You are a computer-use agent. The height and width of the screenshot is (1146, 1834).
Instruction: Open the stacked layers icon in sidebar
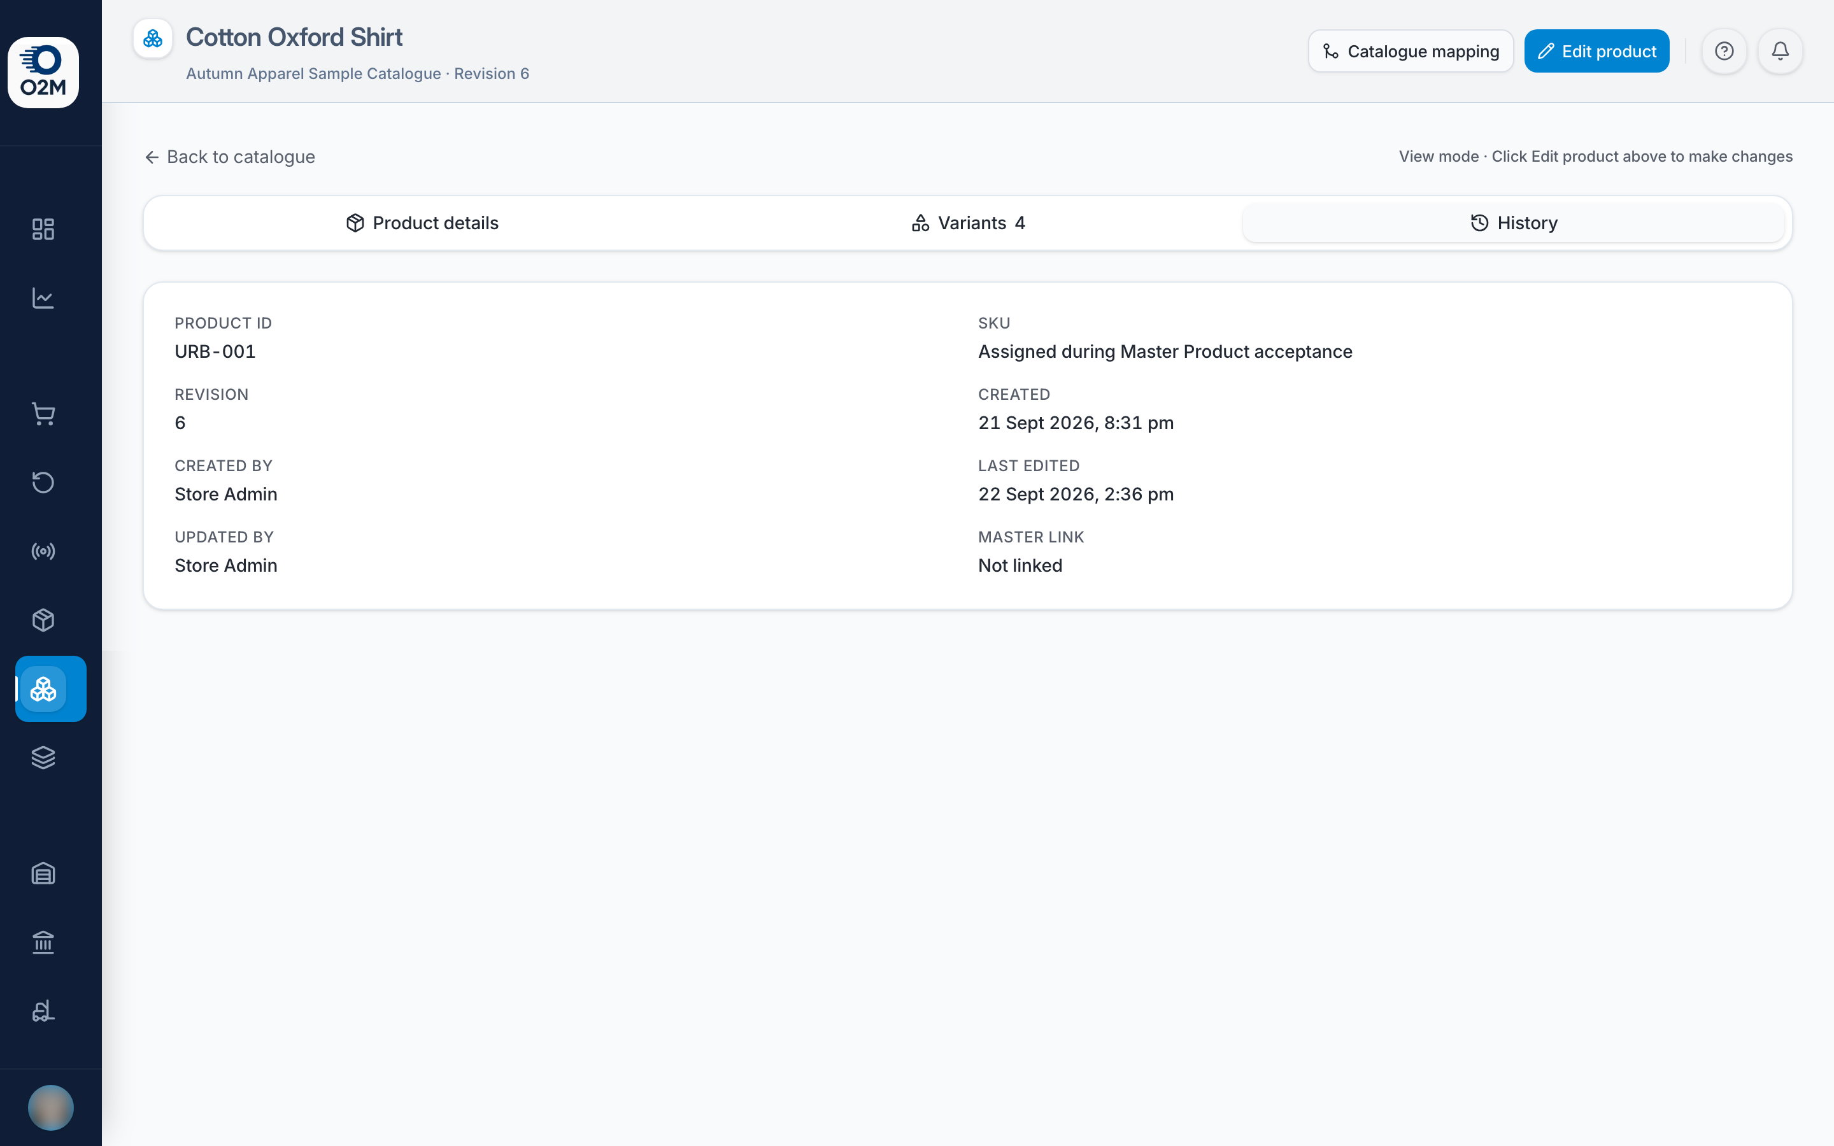coord(43,757)
